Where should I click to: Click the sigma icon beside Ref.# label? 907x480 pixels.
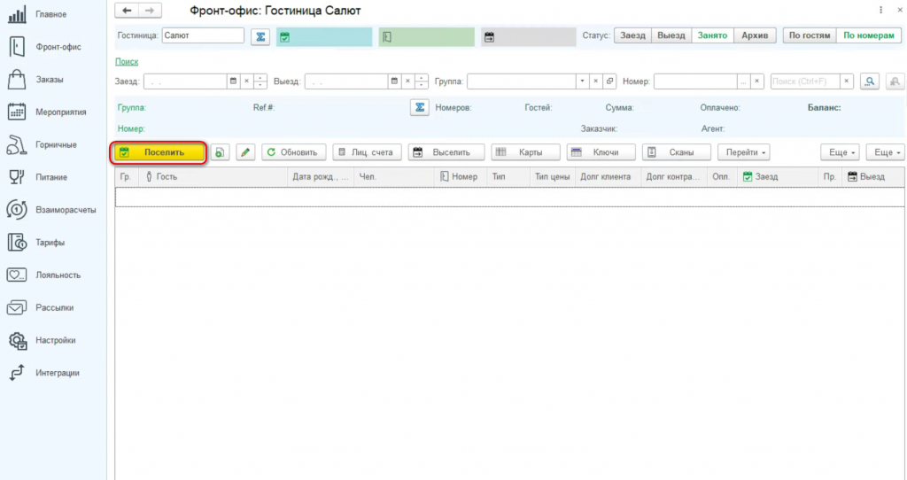pyautogui.click(x=419, y=107)
